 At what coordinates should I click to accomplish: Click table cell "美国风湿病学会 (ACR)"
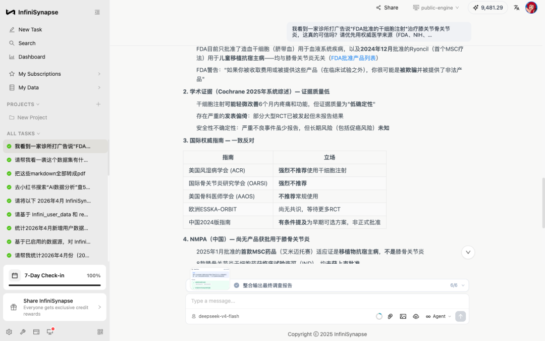pyautogui.click(x=228, y=171)
